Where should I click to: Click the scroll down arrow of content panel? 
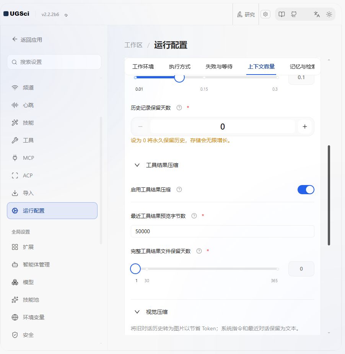point(329,333)
